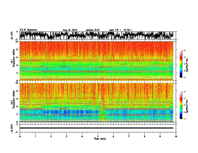198x153 pixels.
Task: Click the "-7" label on ch.1 color bar
Action: pyautogui.click(x=184, y=77)
